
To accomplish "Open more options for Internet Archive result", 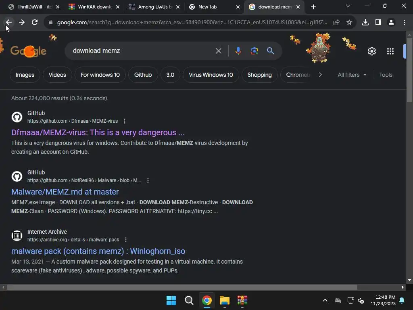I will coord(126,240).
